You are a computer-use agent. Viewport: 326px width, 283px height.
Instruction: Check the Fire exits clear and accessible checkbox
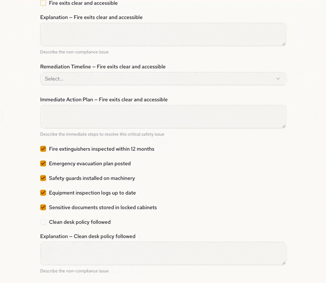click(43, 3)
